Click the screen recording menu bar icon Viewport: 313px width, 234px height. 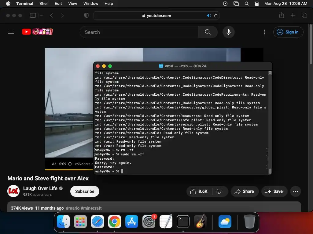[225, 4]
